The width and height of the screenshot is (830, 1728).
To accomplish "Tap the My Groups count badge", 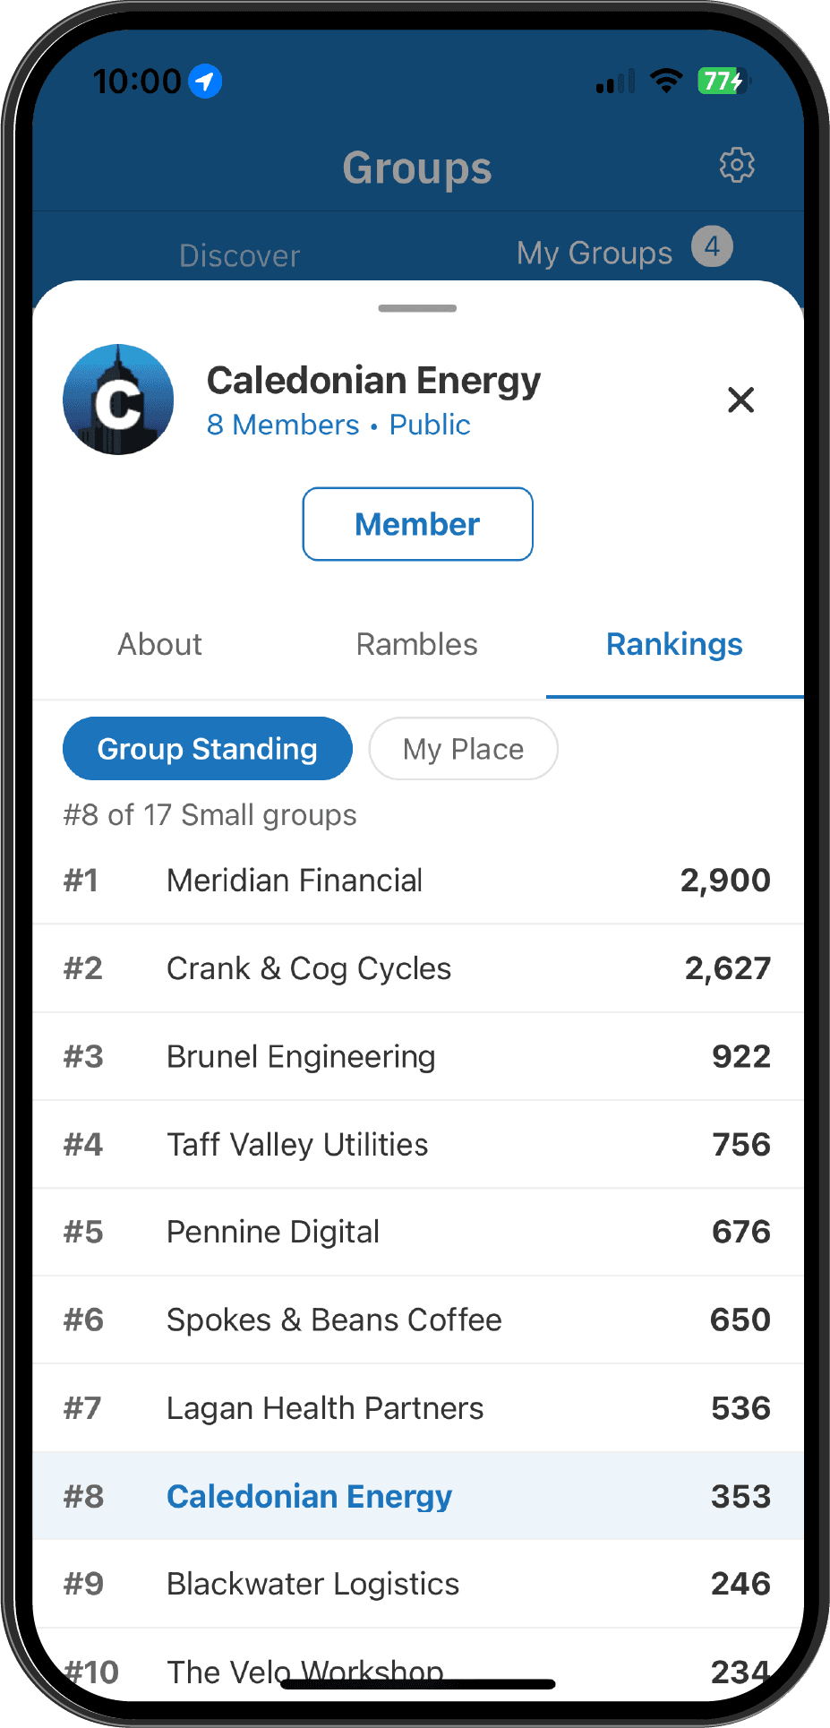I will click(713, 246).
